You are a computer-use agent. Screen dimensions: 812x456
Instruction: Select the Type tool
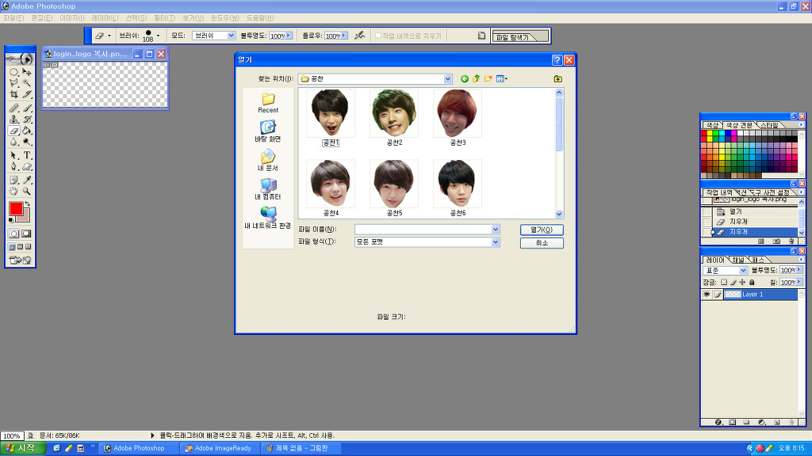point(27,155)
